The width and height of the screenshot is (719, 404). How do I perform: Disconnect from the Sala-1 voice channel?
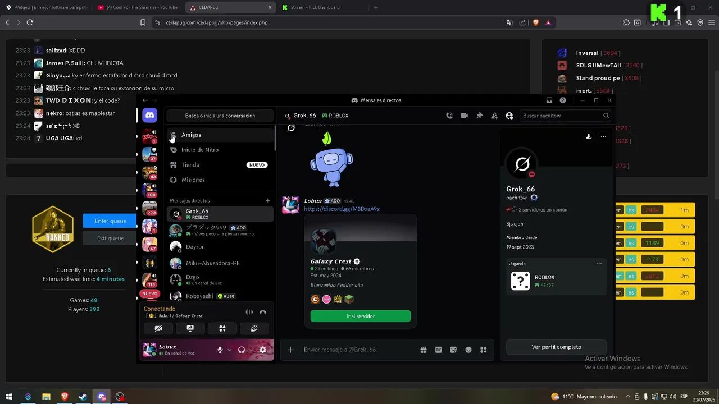(x=263, y=312)
